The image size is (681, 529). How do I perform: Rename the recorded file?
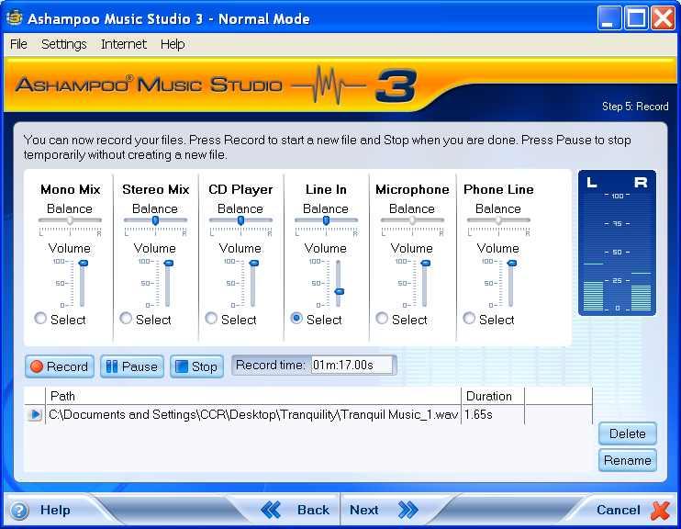[x=628, y=460]
